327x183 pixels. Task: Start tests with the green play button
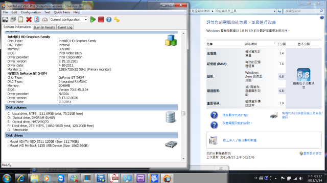[93, 19]
